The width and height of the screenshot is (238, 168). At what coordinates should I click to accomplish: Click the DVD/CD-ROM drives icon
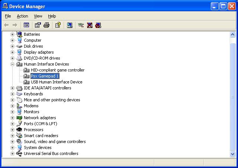click(19, 58)
